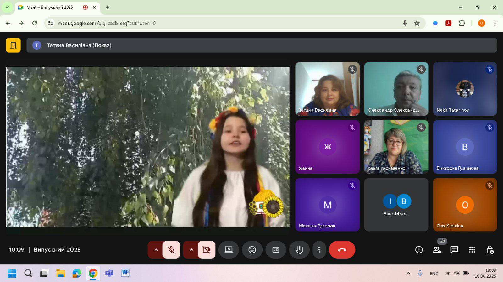The image size is (503, 282).
Task: Open the meeting details info icon
Action: click(x=419, y=250)
